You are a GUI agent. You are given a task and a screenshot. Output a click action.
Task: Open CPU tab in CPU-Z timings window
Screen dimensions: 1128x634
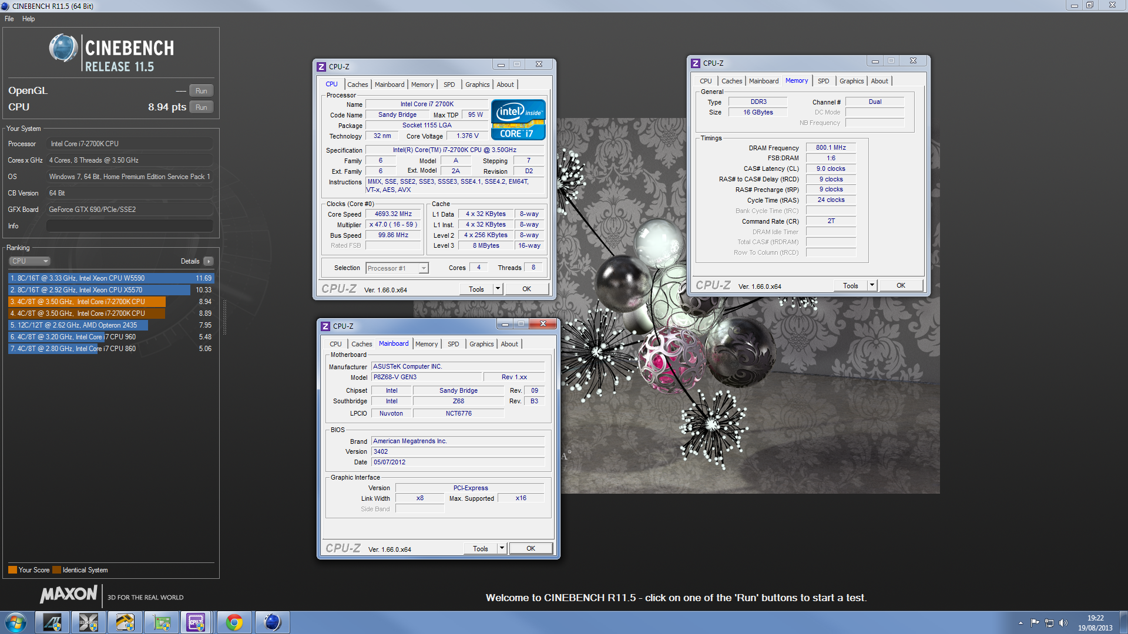(706, 81)
